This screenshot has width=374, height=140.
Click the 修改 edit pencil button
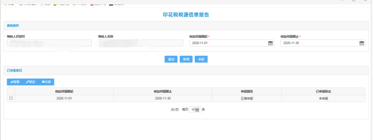[x=31, y=82]
